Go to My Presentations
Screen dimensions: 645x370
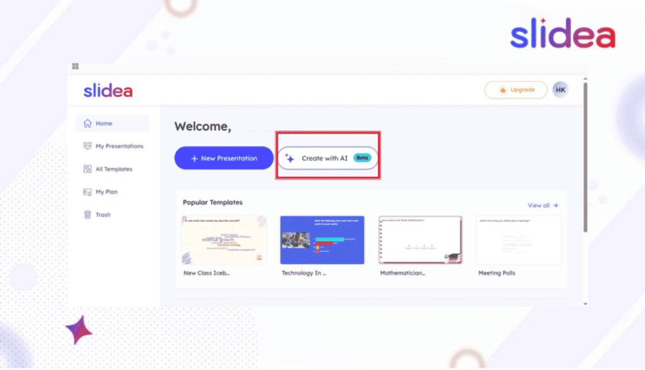click(x=113, y=146)
